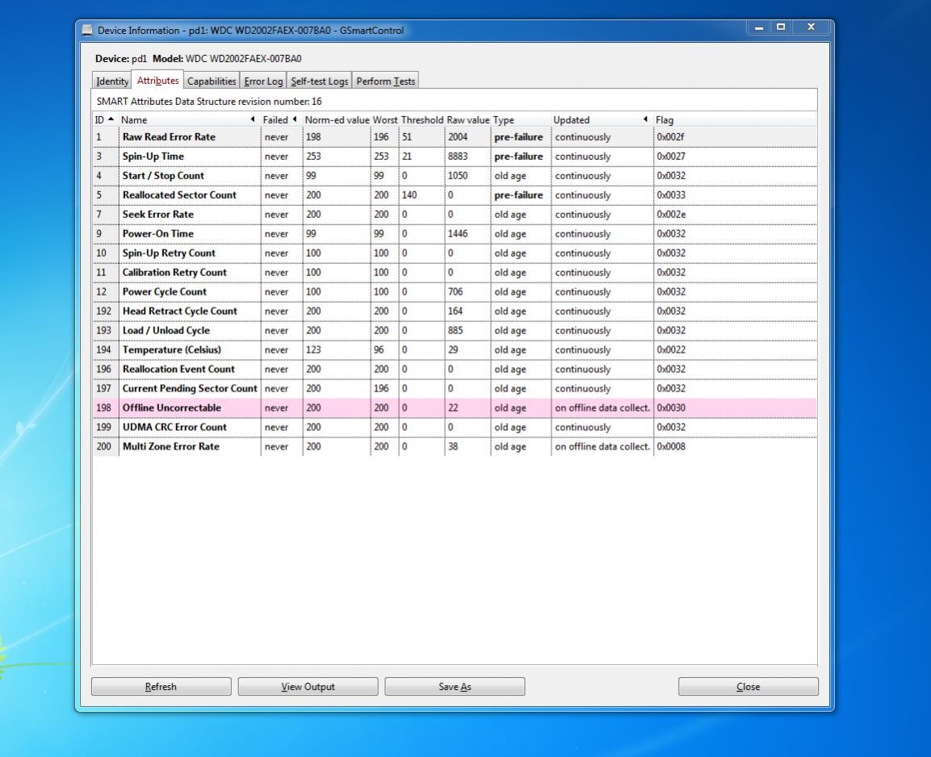Image resolution: width=931 pixels, height=757 pixels.
Task: Click raw value 22 in Offline Uncorrectable row
Action: click(453, 408)
